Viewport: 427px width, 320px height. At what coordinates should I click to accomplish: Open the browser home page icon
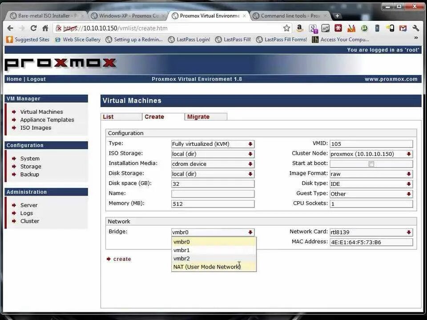coord(45,28)
